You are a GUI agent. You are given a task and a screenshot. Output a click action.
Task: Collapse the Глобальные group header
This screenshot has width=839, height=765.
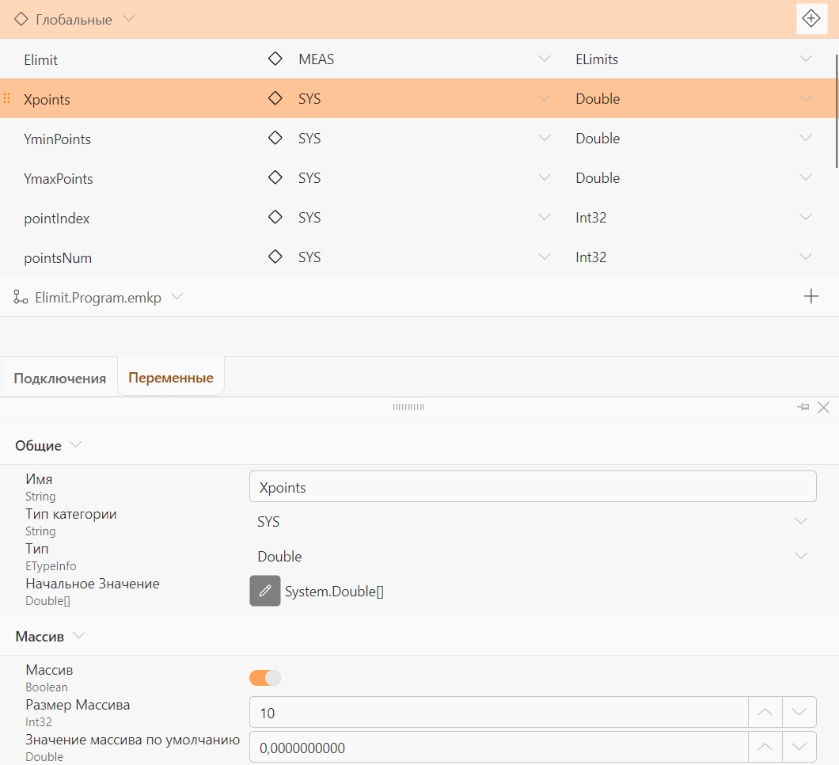click(128, 19)
